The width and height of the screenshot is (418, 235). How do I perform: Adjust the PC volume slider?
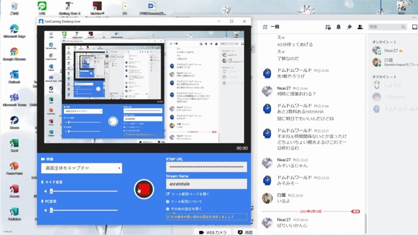84,210
